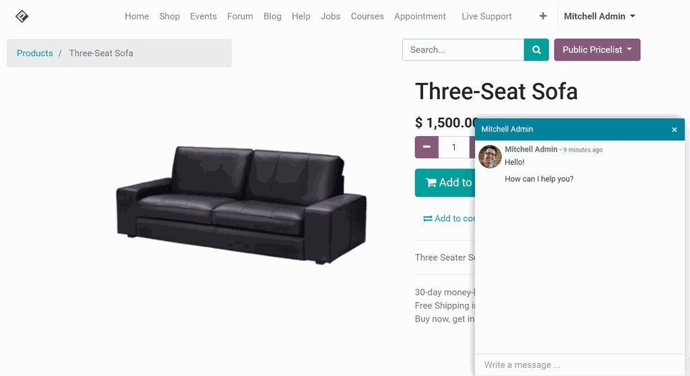
Task: Click the Write a message input
Action: tap(579, 365)
